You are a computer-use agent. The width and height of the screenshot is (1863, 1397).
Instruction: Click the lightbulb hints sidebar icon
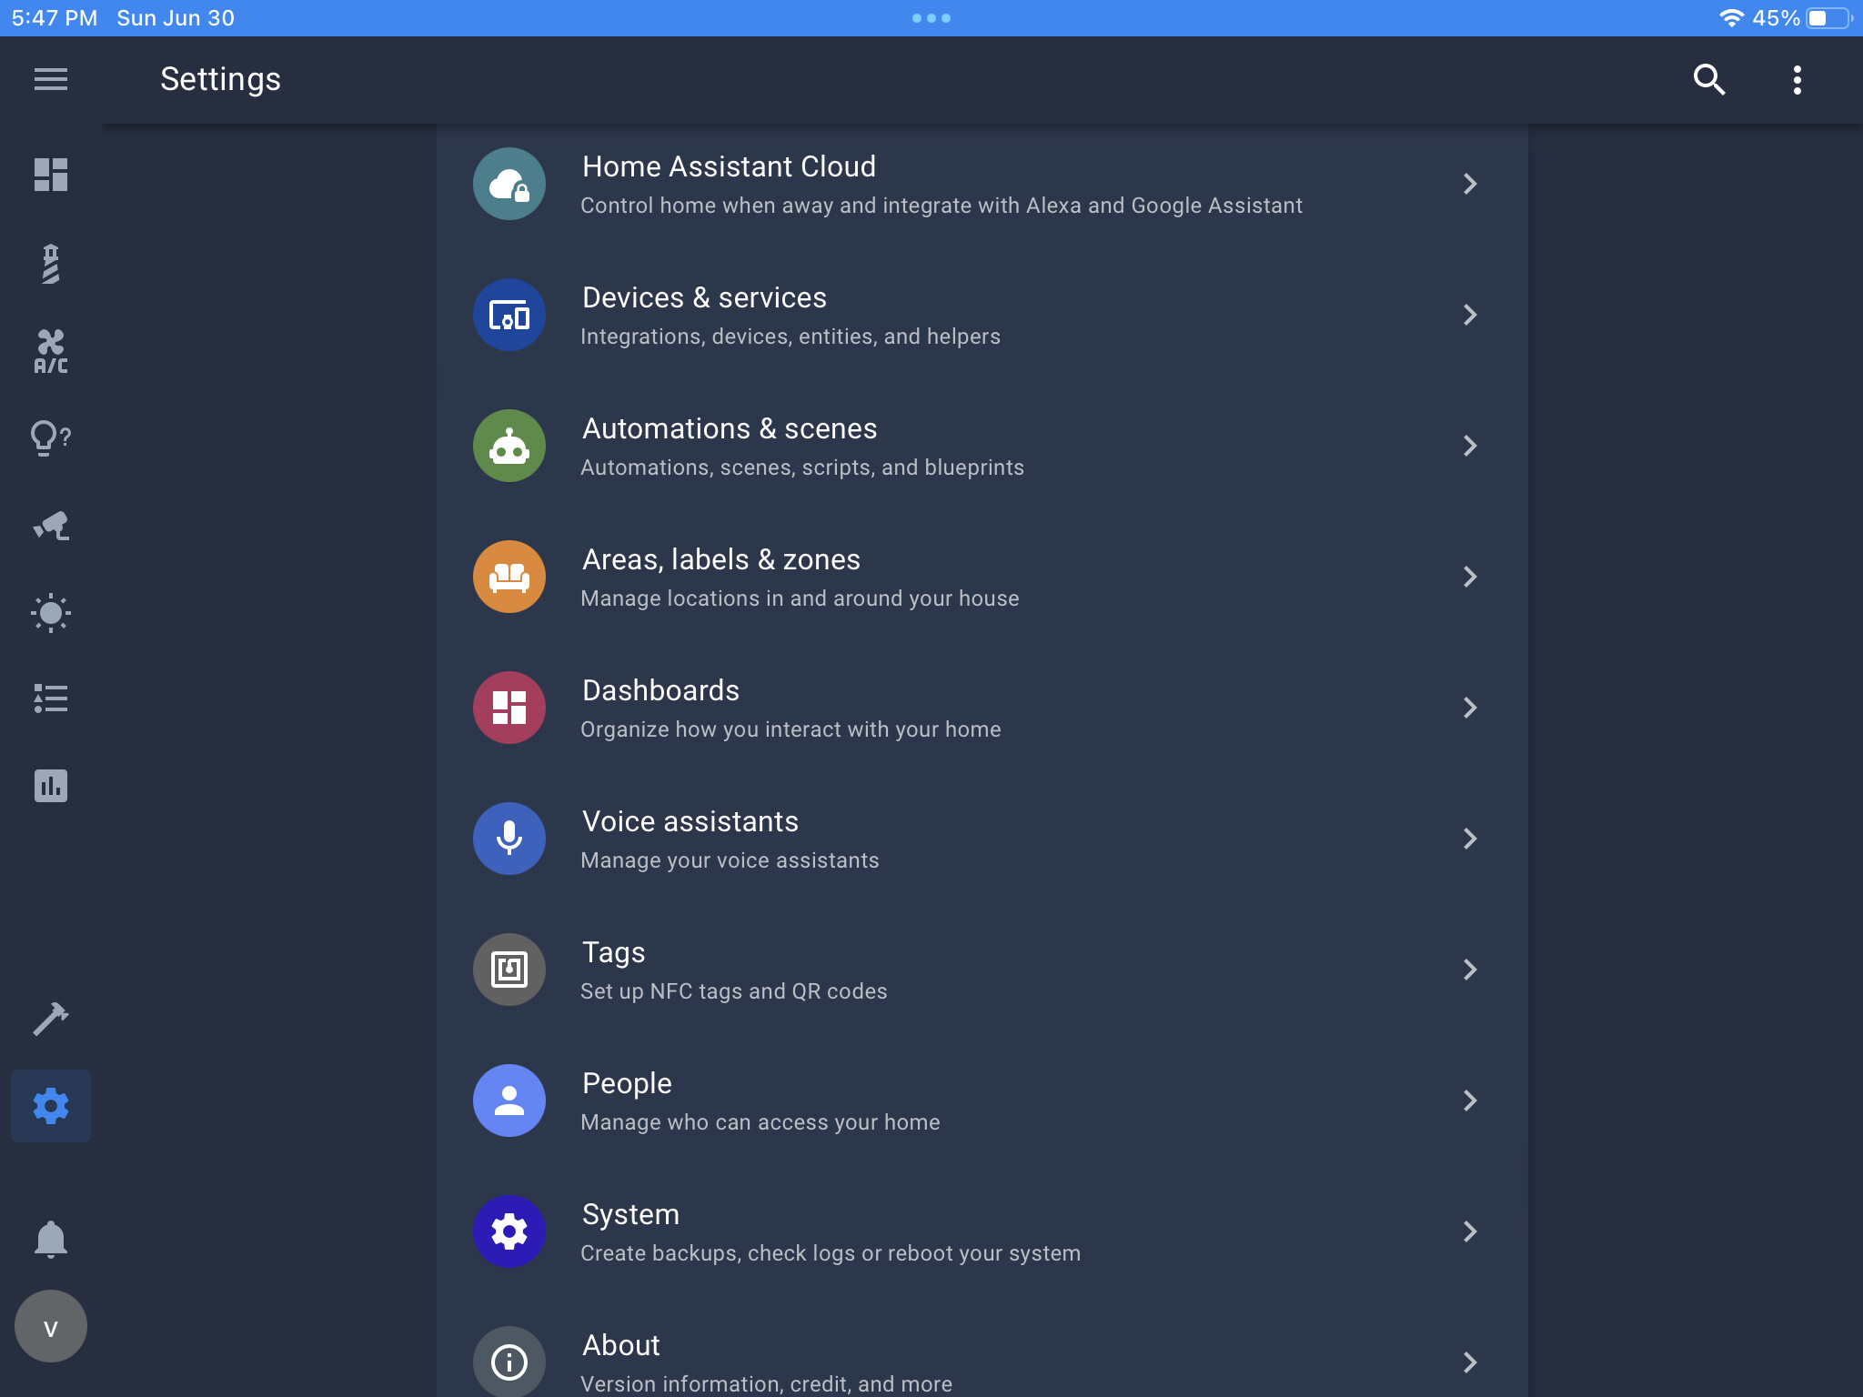pos(51,438)
